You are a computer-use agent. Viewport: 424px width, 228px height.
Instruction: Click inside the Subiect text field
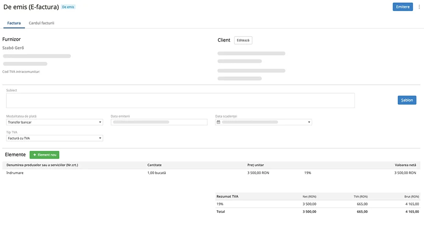[180, 100]
